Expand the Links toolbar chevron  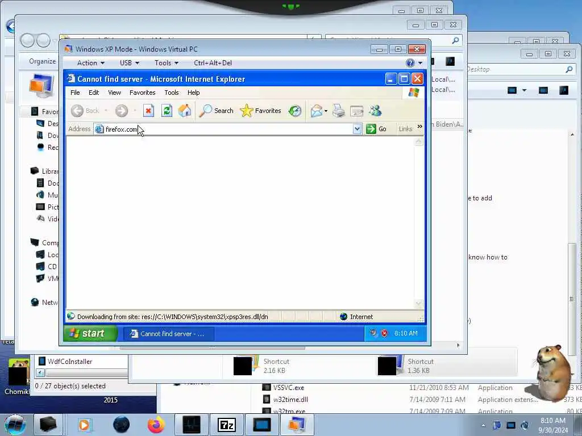pyautogui.click(x=420, y=127)
